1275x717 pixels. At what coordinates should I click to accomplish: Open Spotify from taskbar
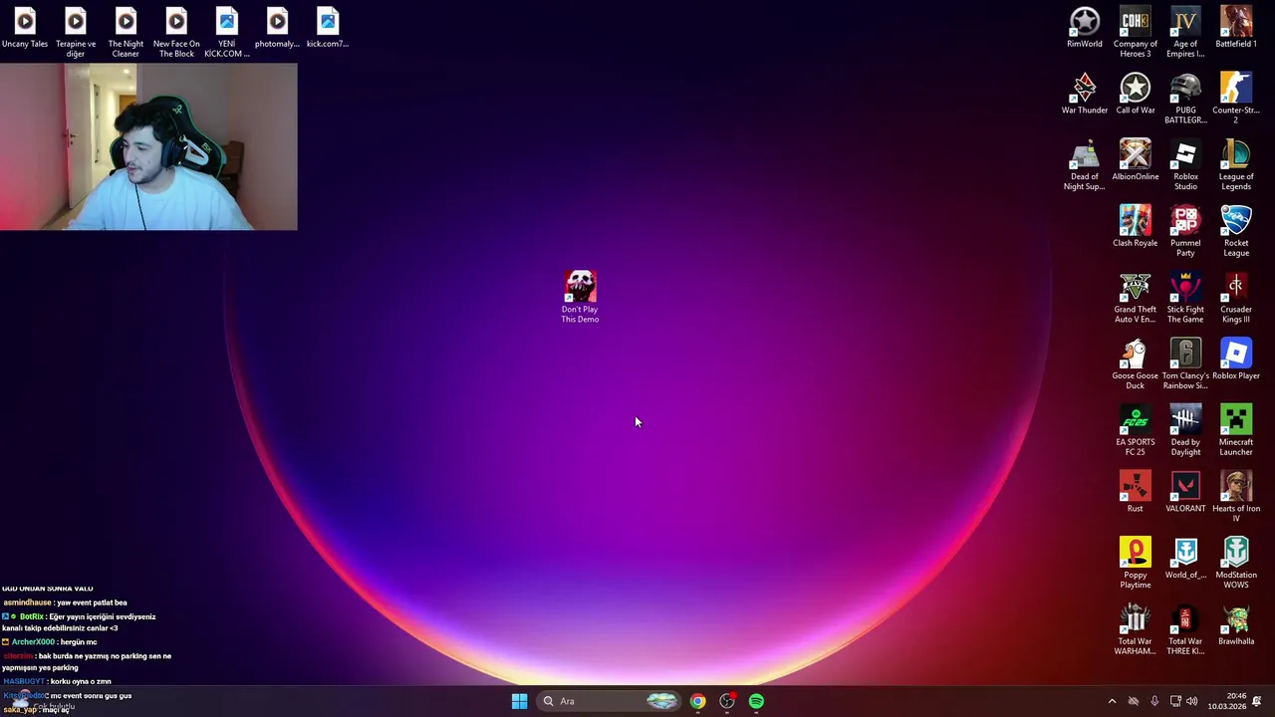(757, 701)
